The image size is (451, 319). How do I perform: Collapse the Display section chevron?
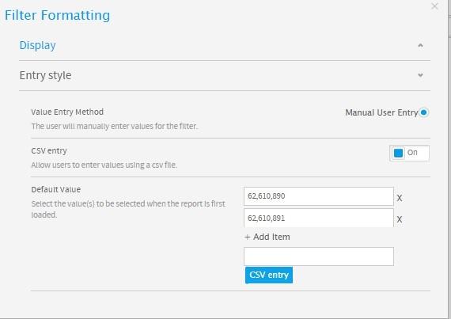tap(420, 45)
